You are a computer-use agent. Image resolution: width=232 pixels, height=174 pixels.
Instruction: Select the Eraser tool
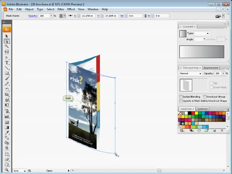[7, 159]
